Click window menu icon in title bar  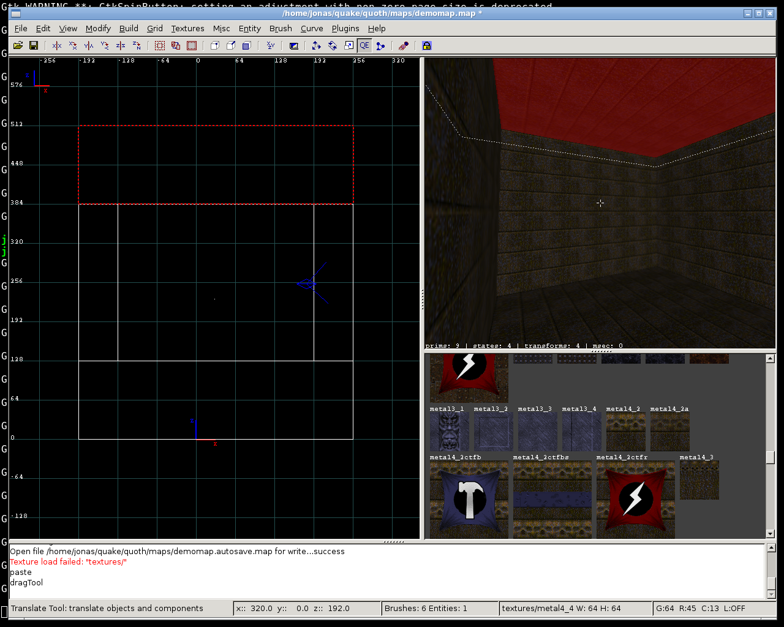[x=16, y=13]
